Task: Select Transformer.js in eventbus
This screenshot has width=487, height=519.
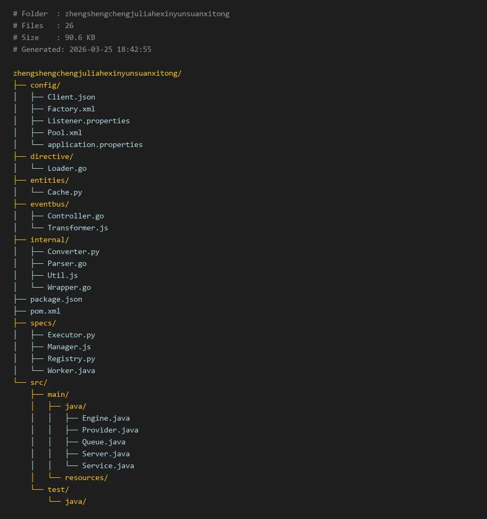Action: (77, 228)
